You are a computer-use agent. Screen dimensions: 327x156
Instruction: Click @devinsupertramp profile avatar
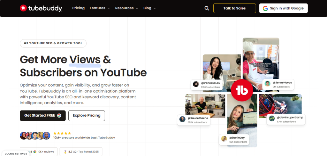272,118
